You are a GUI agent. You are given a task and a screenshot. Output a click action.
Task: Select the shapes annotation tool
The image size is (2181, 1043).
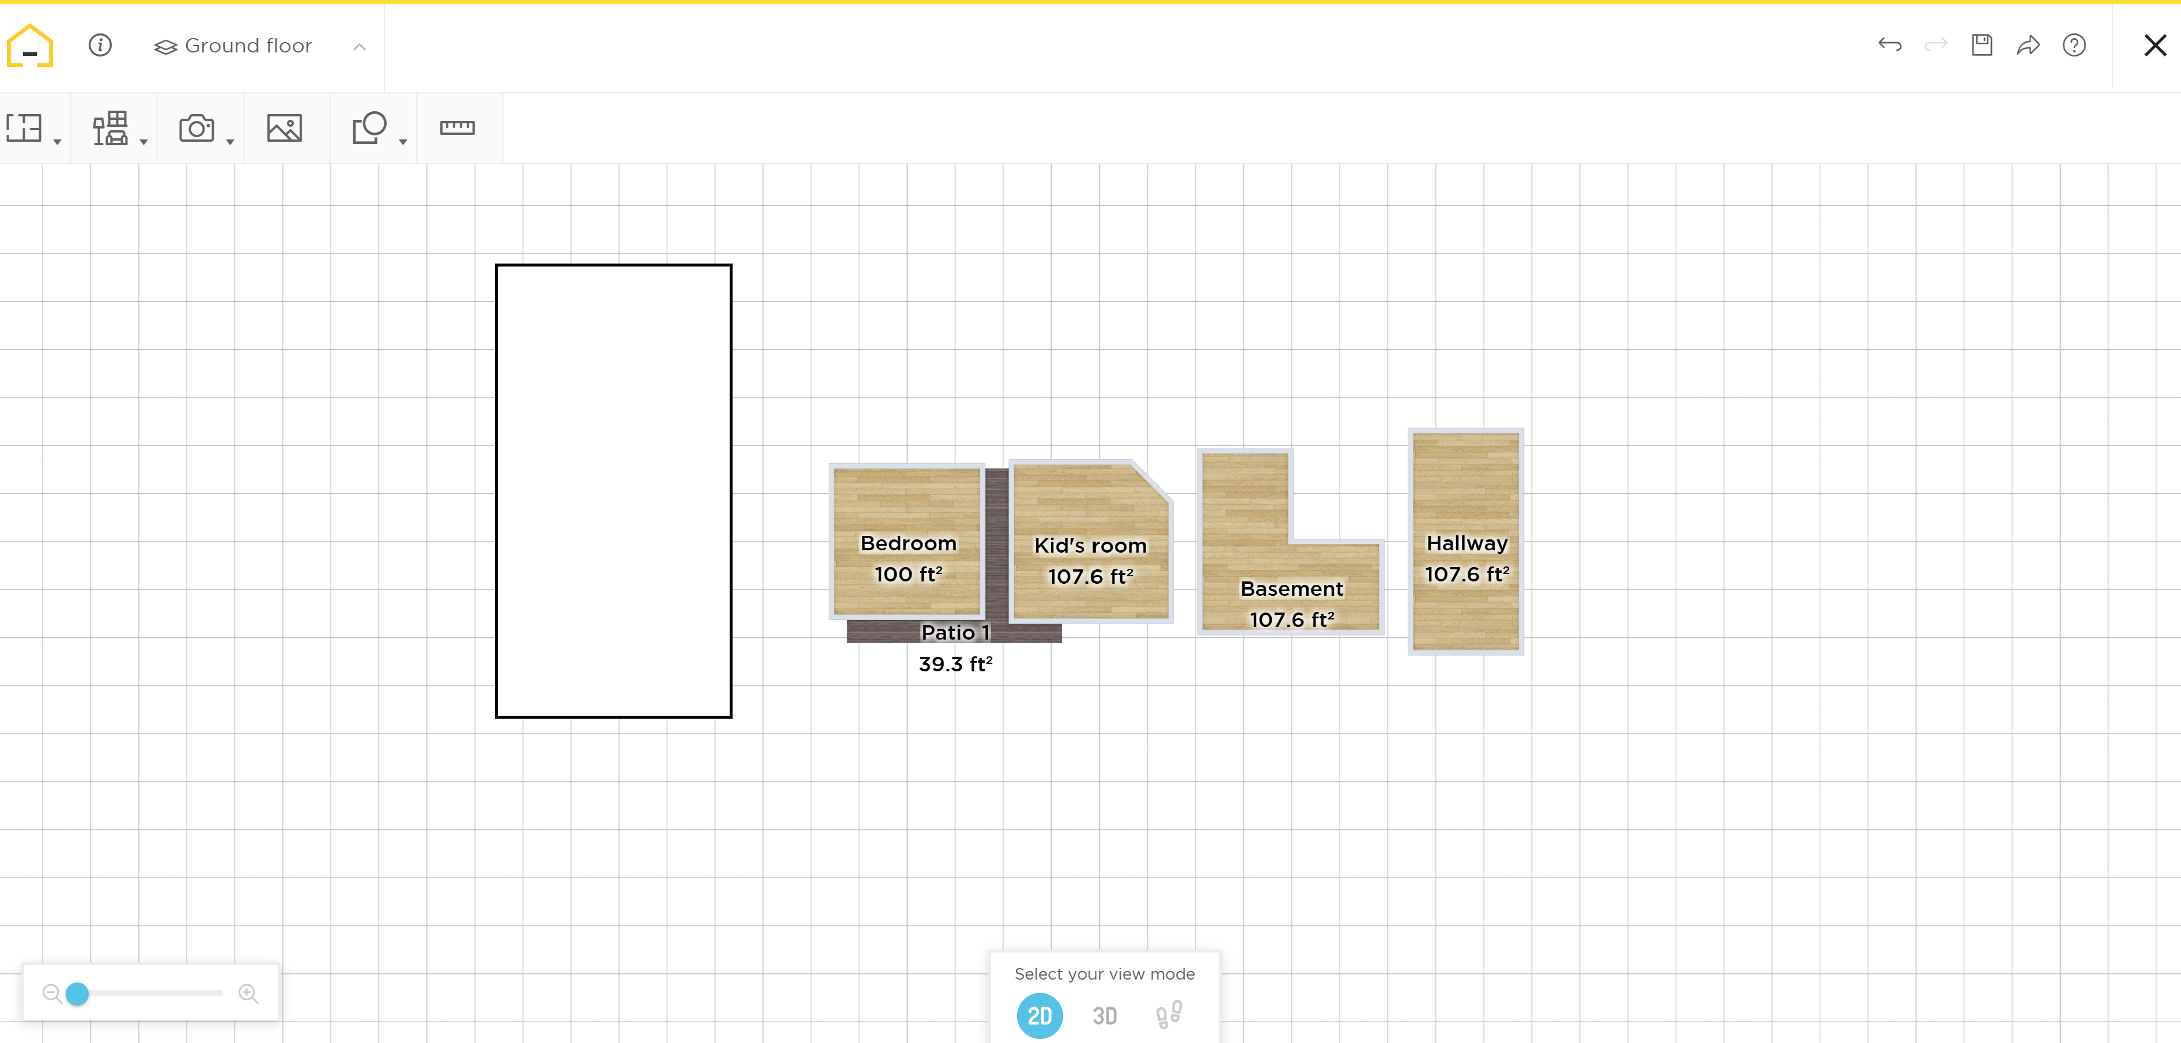pos(369,128)
